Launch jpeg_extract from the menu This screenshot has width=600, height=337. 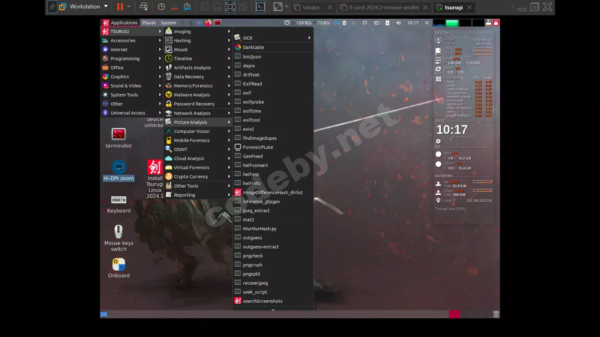click(x=273, y=210)
